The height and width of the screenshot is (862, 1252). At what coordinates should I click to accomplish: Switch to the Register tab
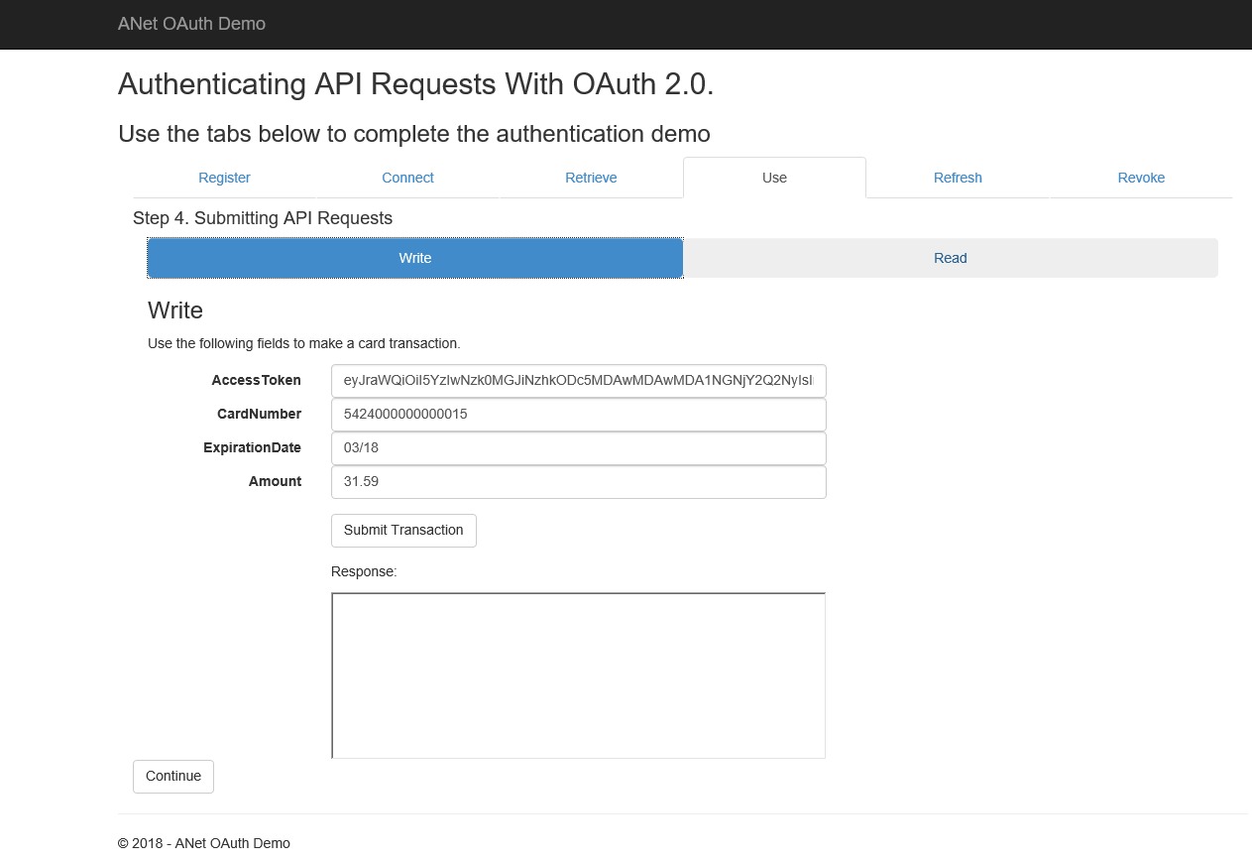[224, 178]
